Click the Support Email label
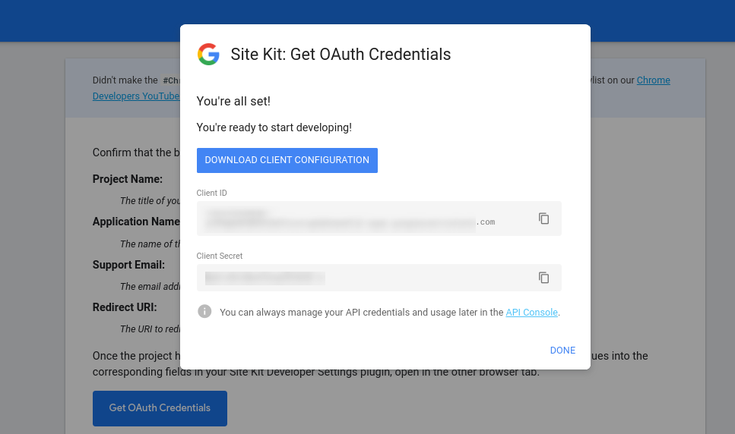Screen dimensions: 735x434 128,265
